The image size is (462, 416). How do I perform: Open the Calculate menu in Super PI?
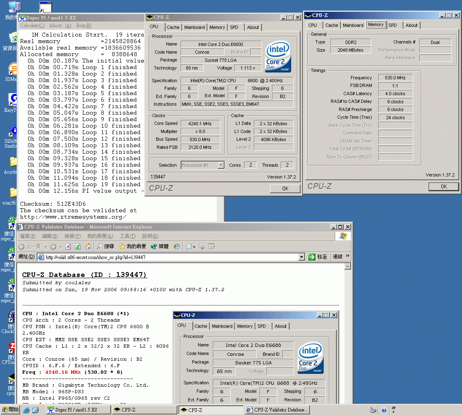pyautogui.click(x=33, y=26)
